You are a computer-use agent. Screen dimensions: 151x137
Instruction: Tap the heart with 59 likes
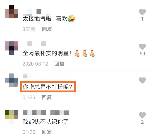click(142, 47)
